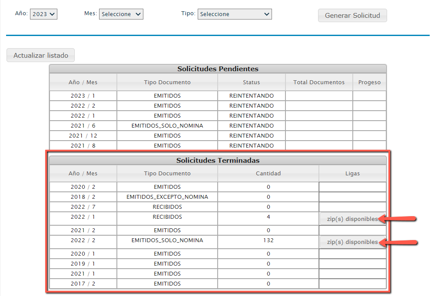Open the Año dropdown showing 2023
Screen dimensions: 431x296
click(44, 14)
